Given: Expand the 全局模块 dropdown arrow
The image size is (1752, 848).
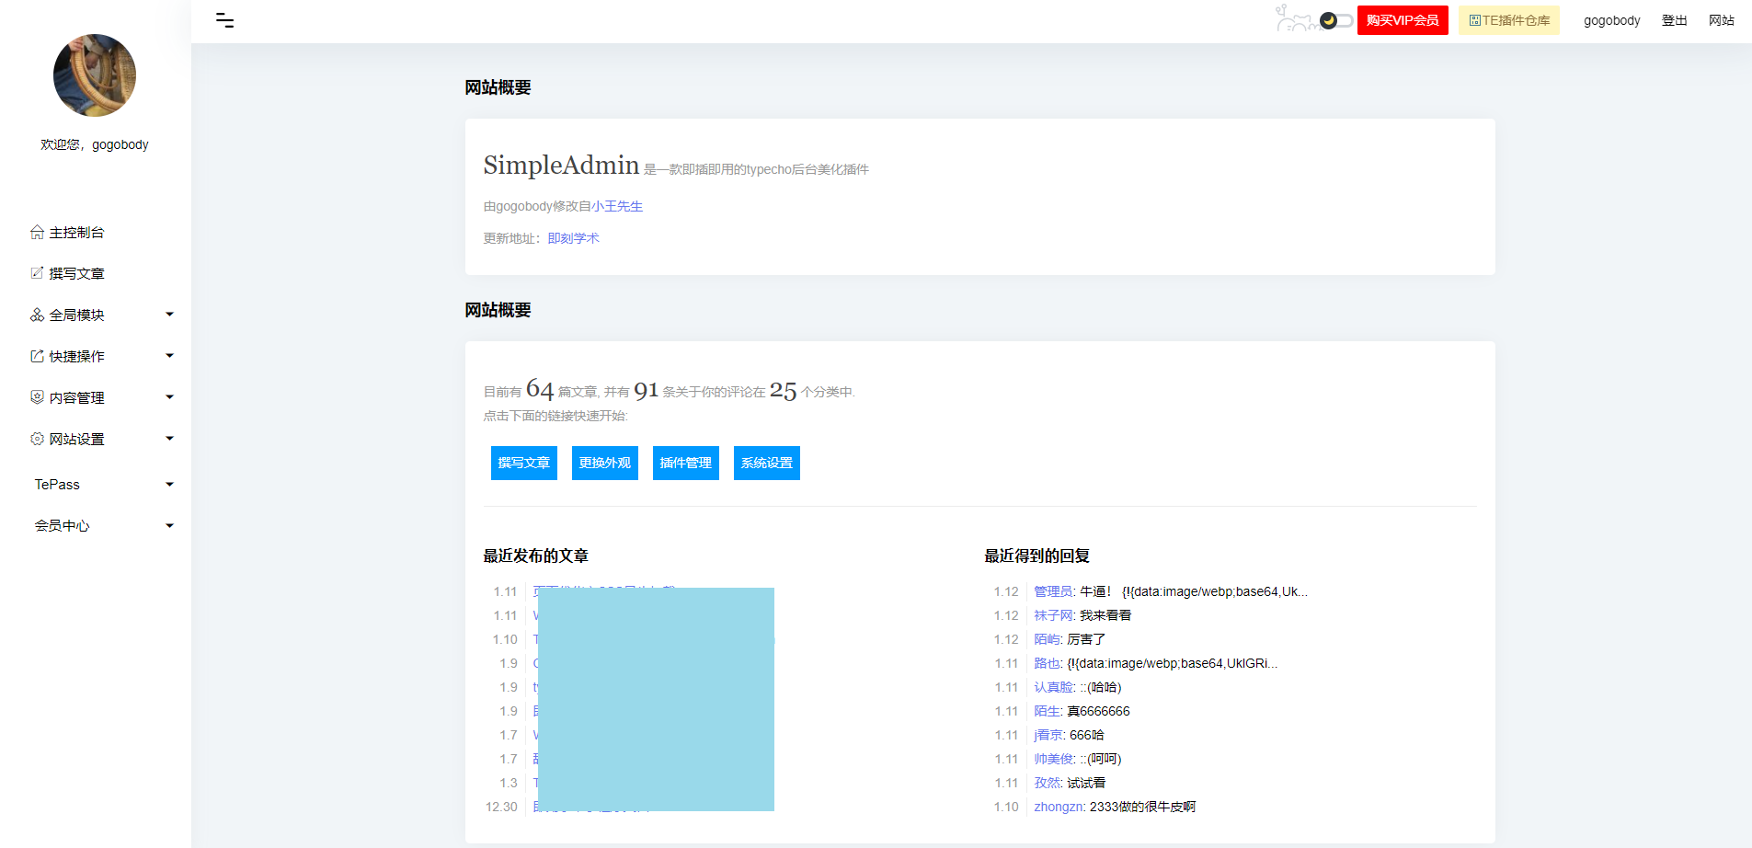Looking at the screenshot, I should (x=169, y=315).
